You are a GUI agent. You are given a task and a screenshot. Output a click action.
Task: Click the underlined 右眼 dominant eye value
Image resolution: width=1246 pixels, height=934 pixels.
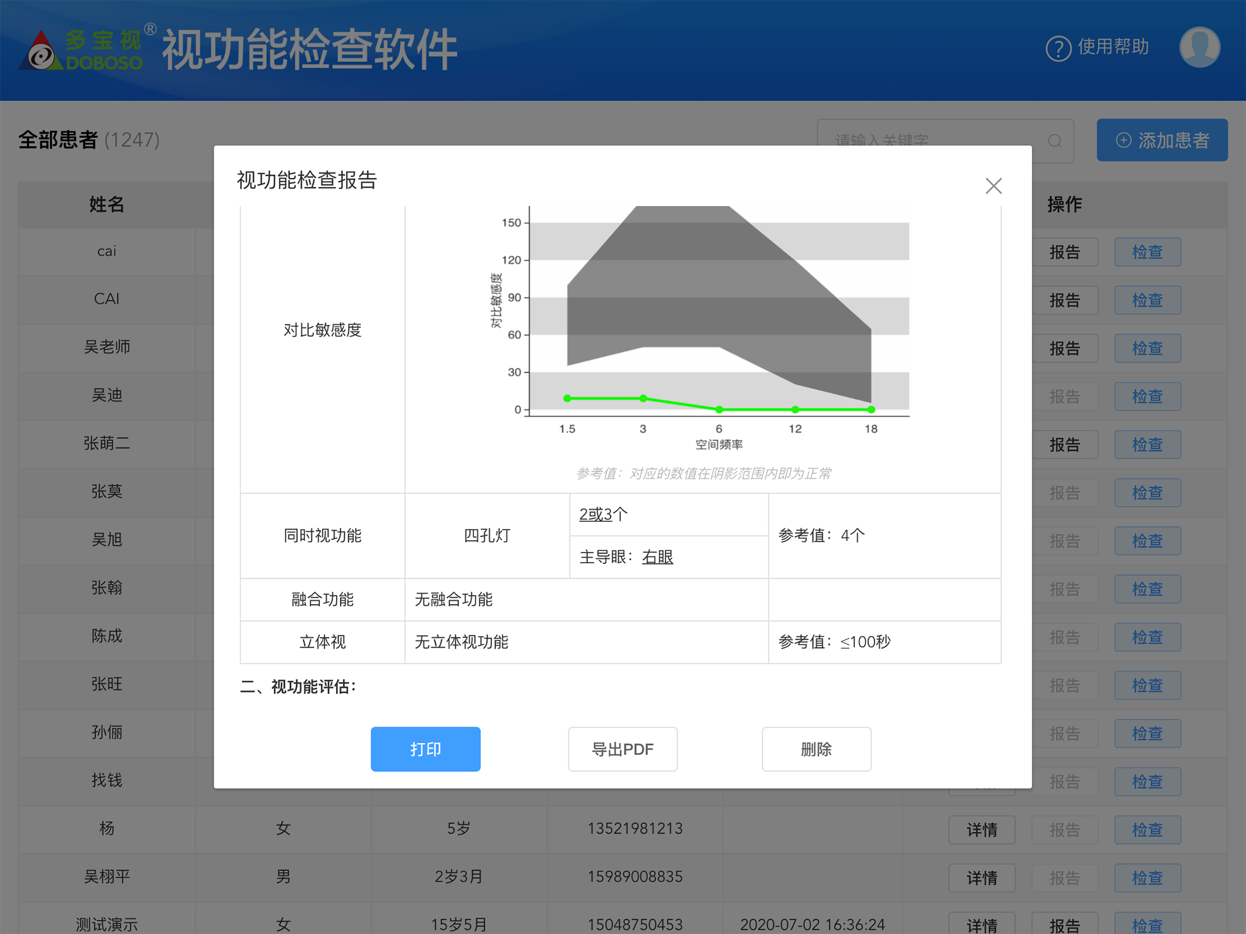(657, 556)
